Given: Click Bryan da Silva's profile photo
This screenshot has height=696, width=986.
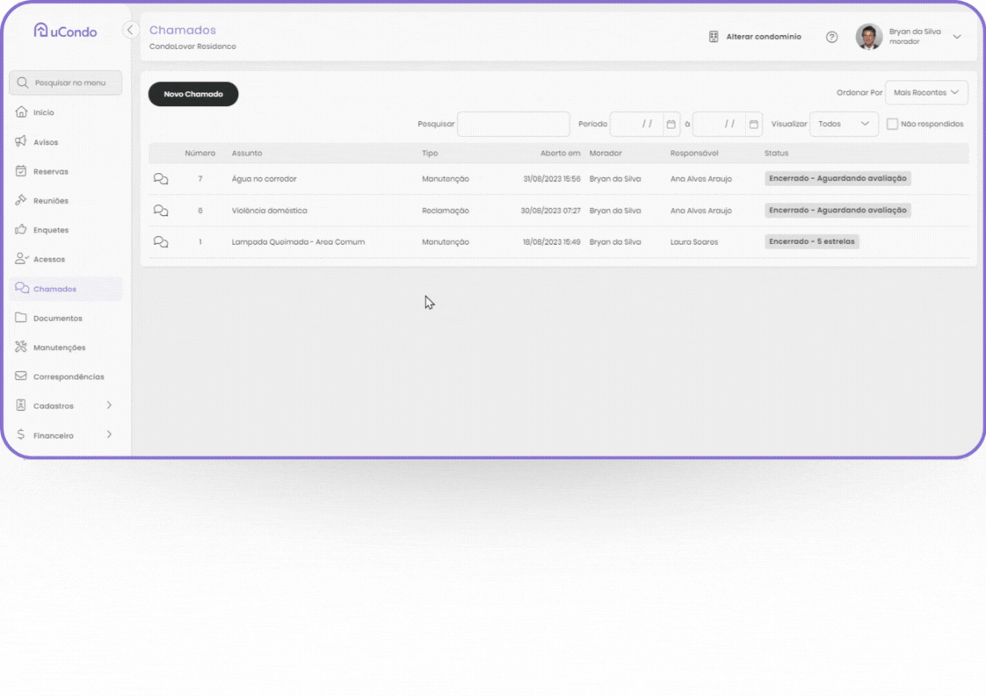Looking at the screenshot, I should [x=868, y=37].
